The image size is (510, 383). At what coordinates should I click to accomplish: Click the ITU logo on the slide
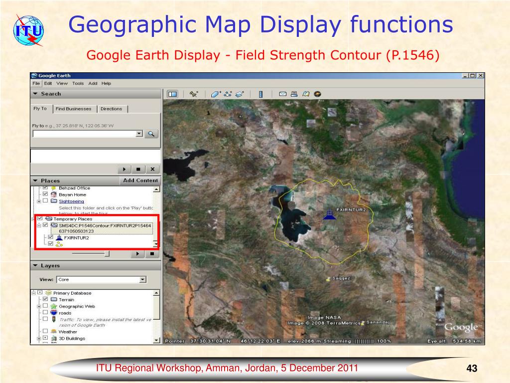(x=28, y=30)
